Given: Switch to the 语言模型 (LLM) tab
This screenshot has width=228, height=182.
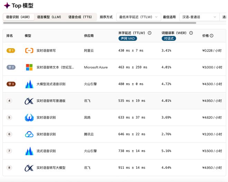Looking at the screenshot, I should (x=50, y=17).
